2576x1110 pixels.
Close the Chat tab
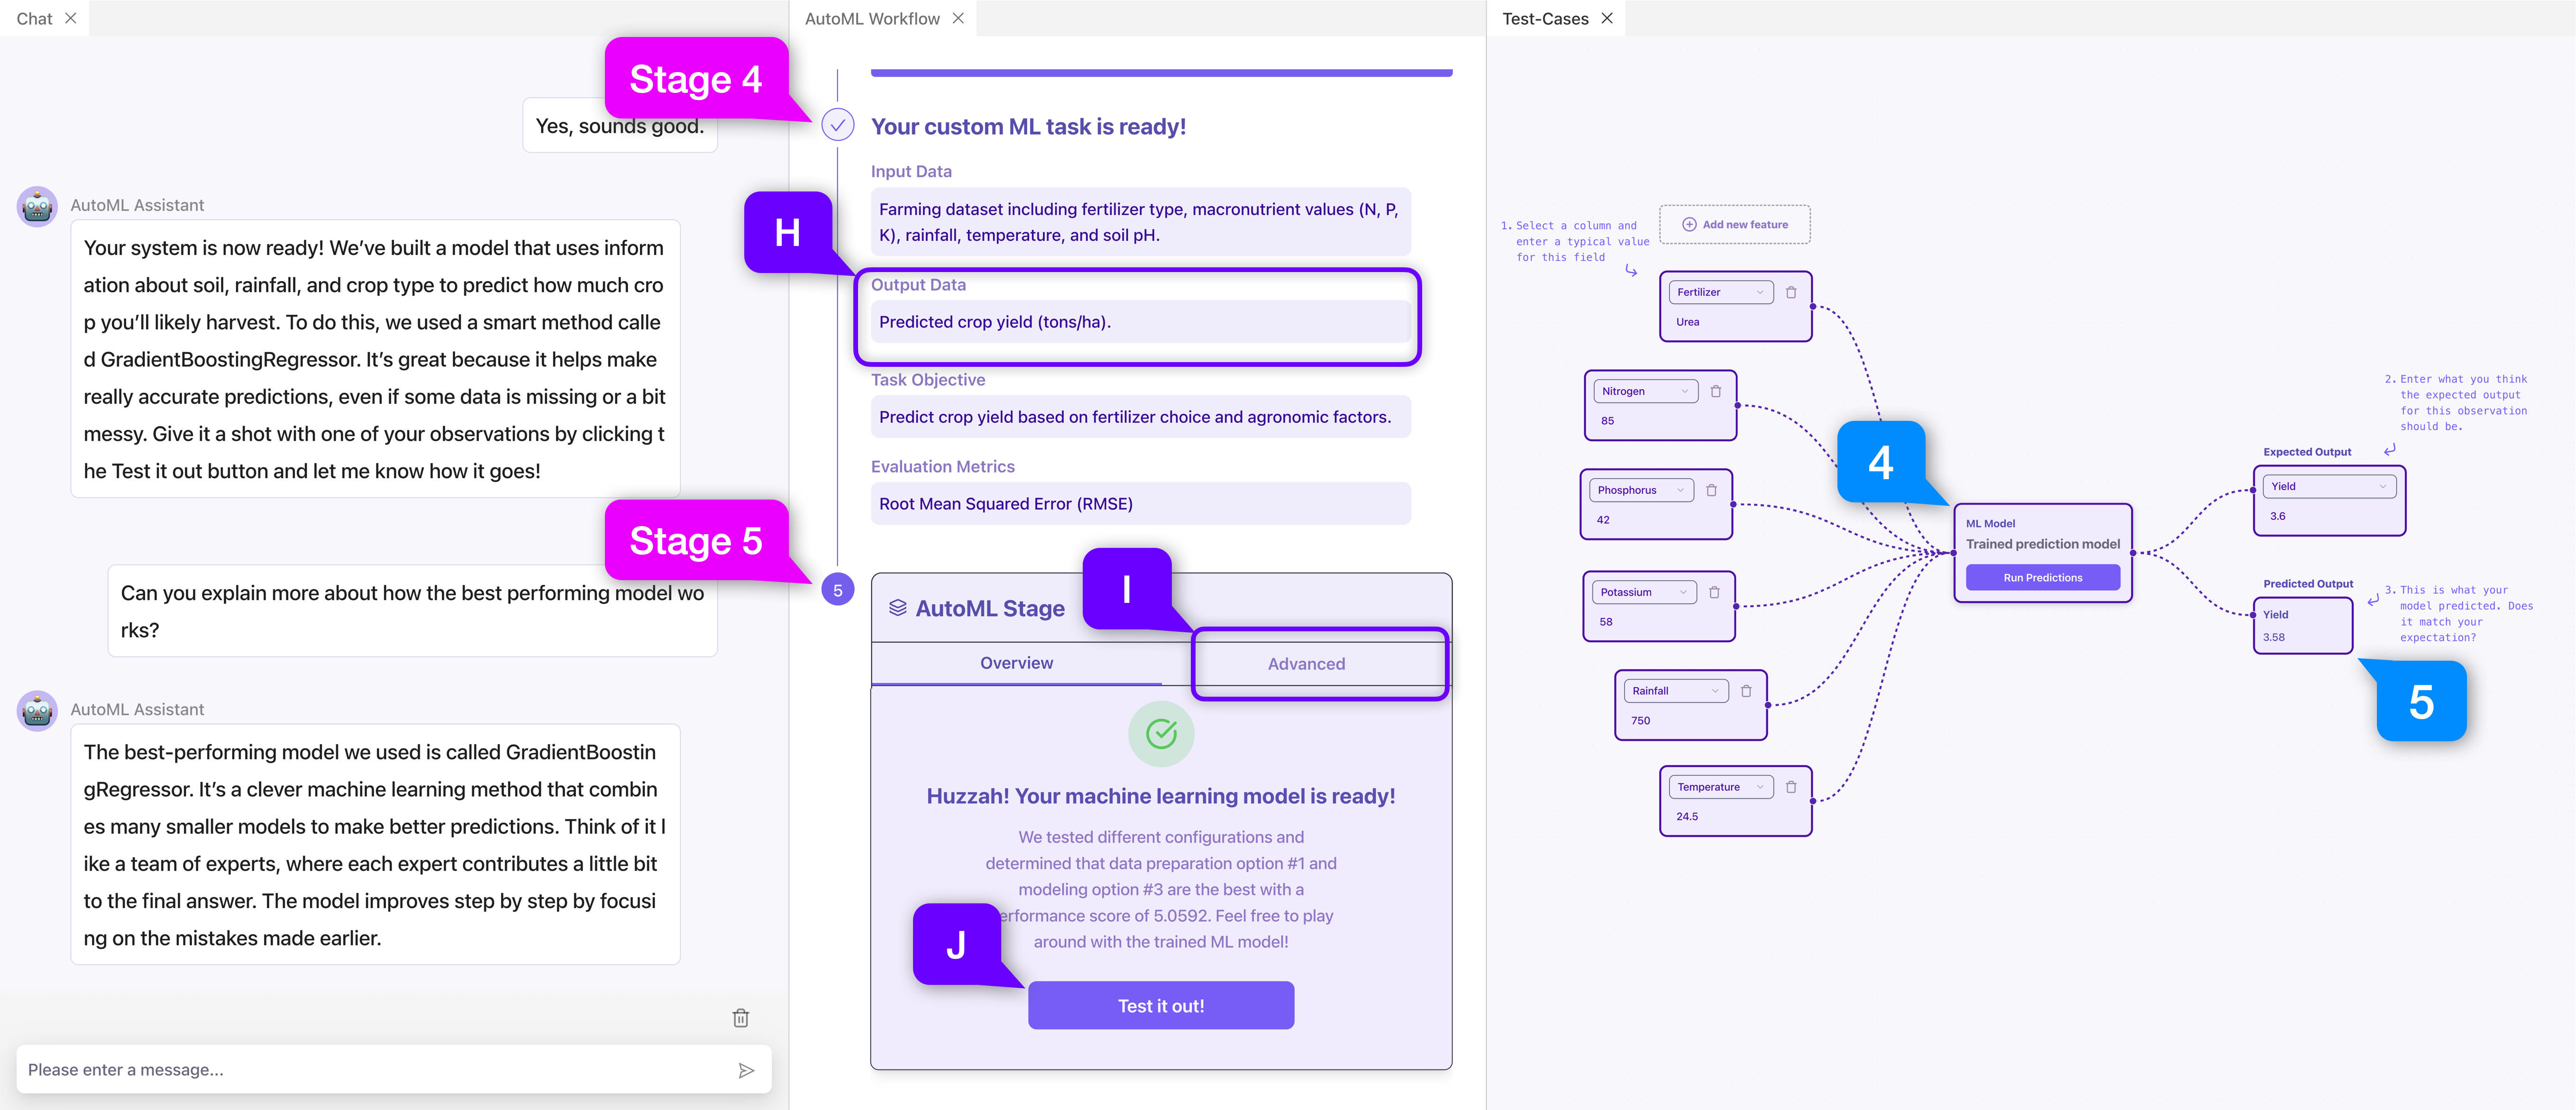tap(71, 18)
